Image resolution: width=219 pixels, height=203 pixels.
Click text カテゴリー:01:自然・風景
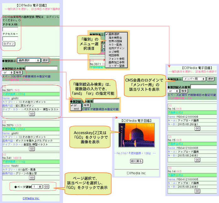pos(19,170)
